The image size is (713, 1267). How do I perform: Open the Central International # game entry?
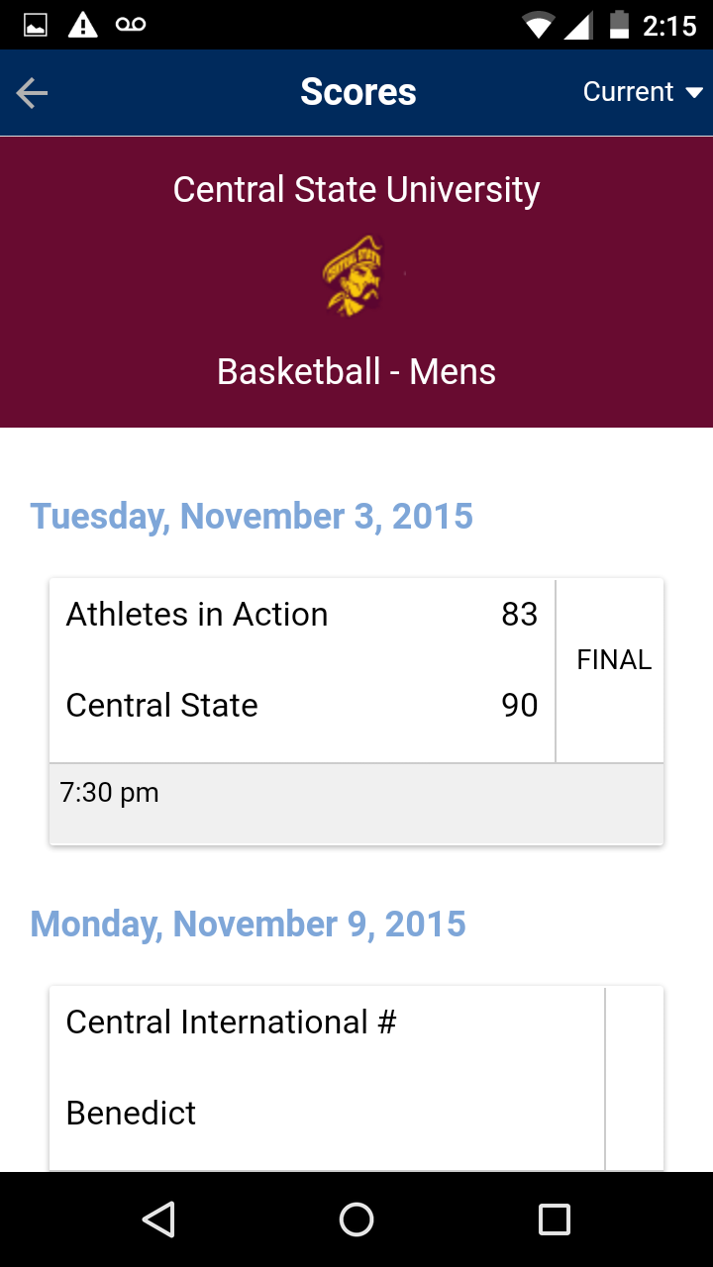pos(231,1022)
